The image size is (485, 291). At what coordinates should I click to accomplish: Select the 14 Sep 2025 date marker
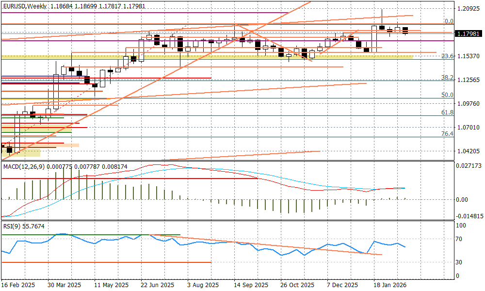251,285
